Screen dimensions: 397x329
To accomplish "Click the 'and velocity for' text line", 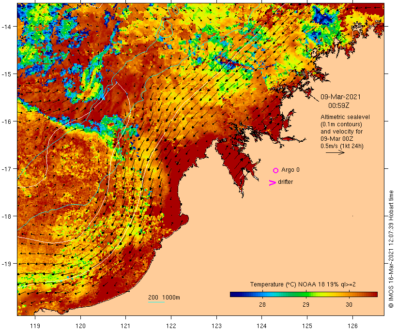I will [x=341, y=131].
